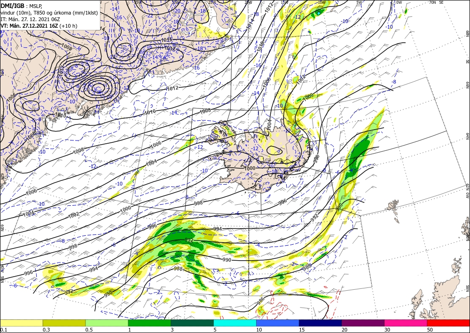The height and width of the screenshot is (333, 470).
Task: Click the '1014' isobar label
Action: (x=250, y=24)
